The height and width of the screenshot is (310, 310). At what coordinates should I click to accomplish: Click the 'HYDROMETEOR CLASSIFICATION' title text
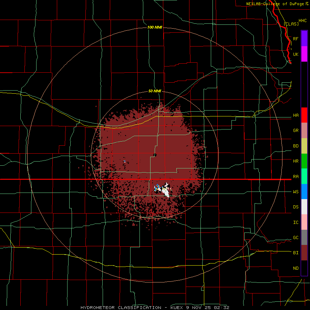point(121,308)
